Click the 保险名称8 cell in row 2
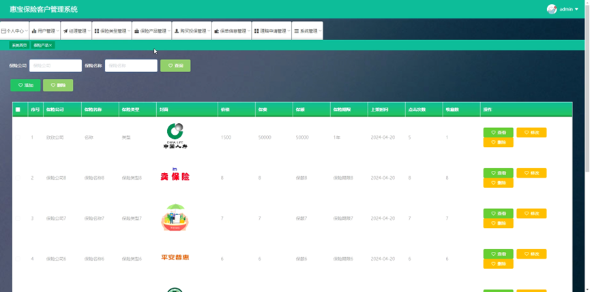 coord(94,178)
